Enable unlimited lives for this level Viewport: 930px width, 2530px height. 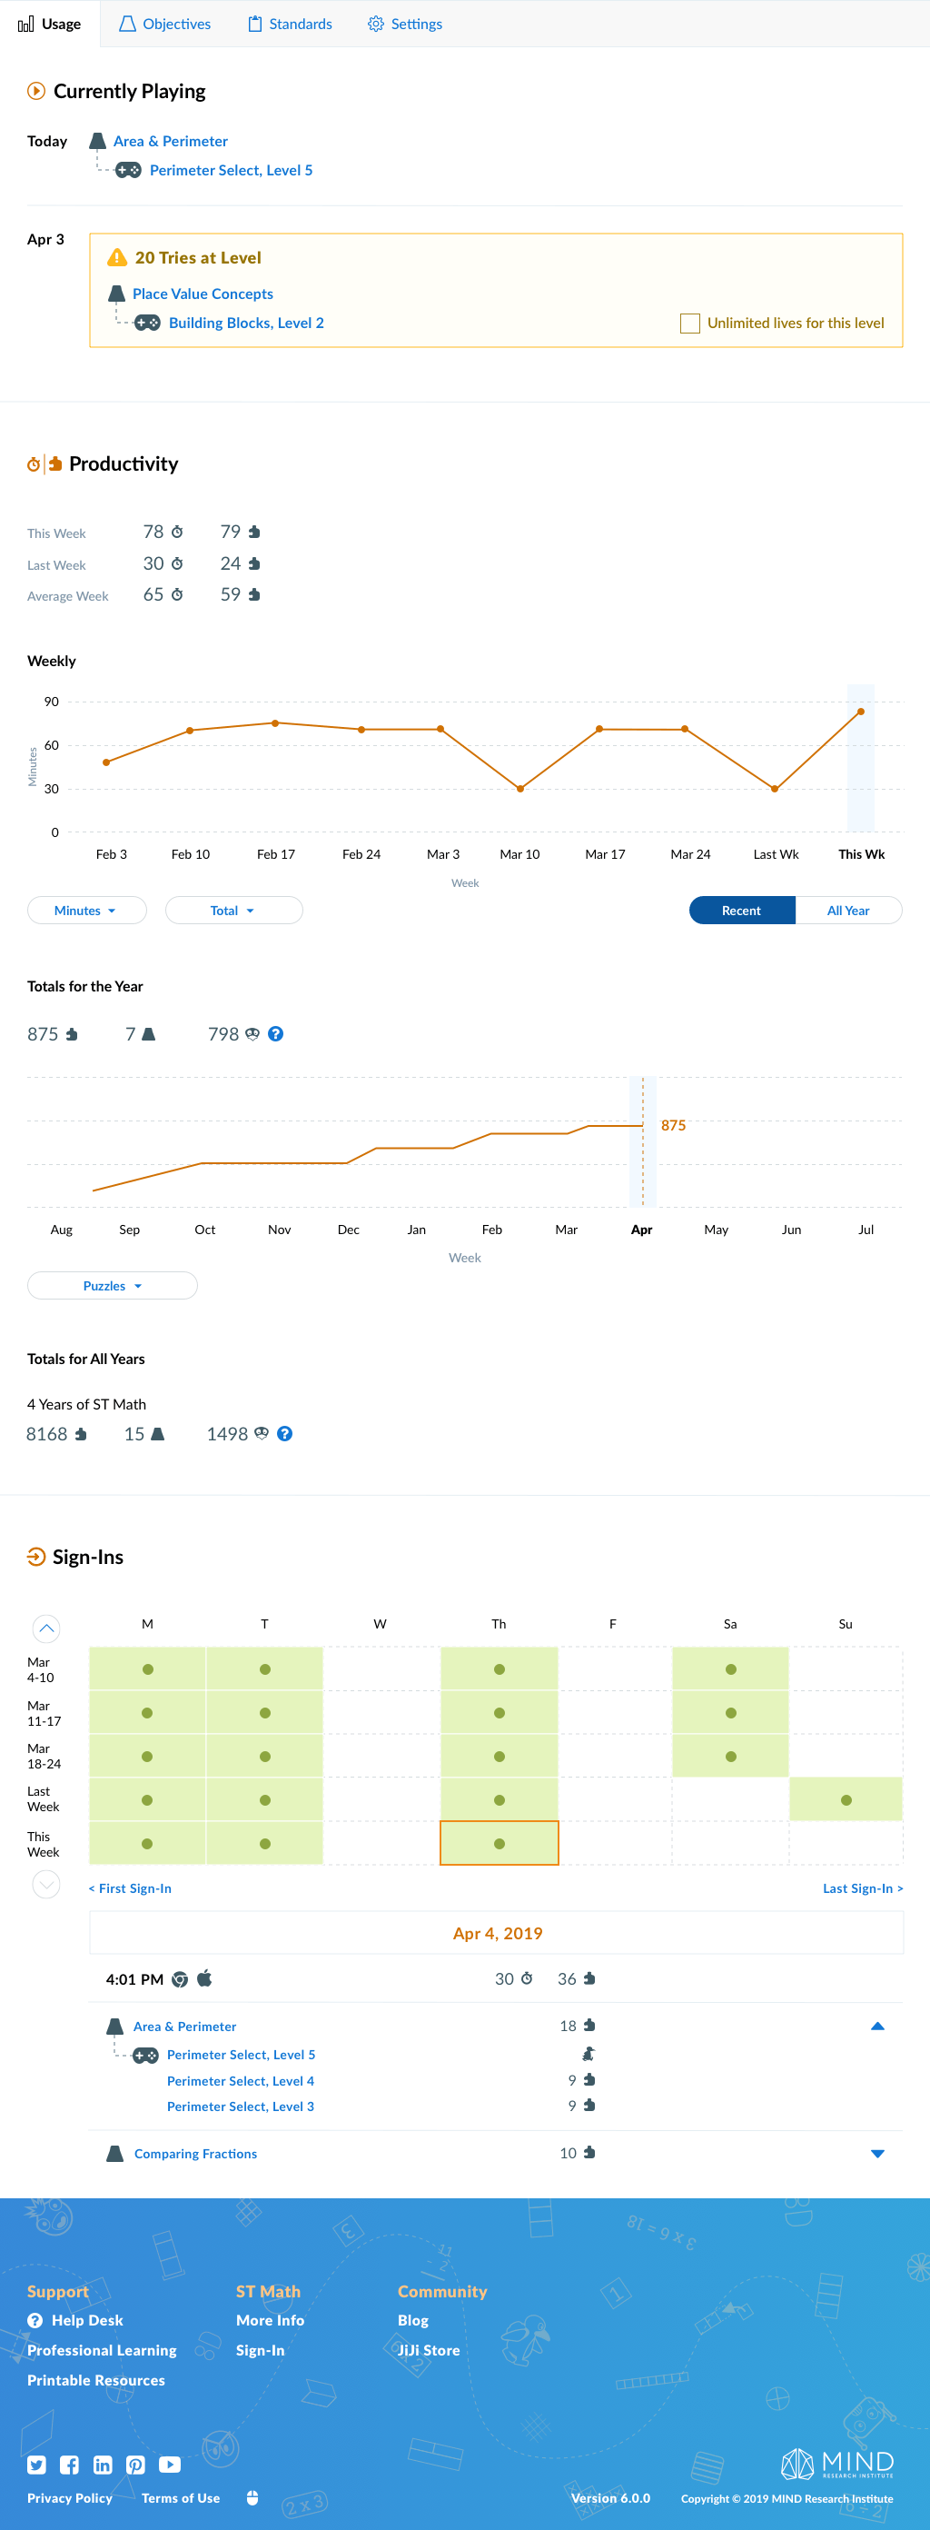[690, 324]
